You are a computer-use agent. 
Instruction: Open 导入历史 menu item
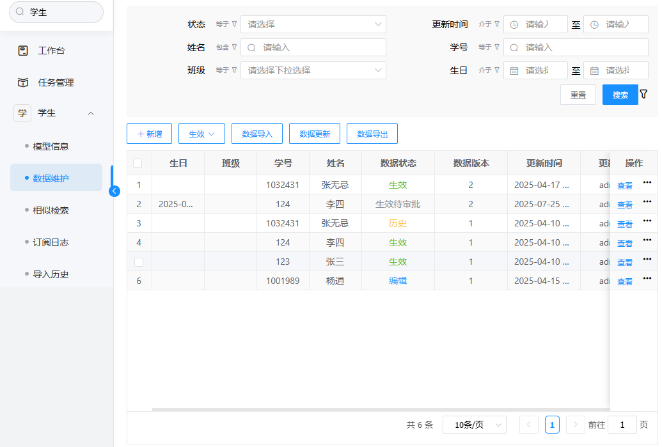tap(51, 274)
